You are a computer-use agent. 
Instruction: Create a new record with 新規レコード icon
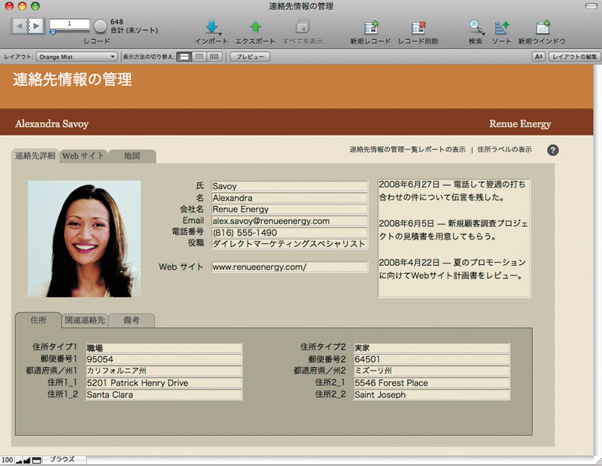pyautogui.click(x=370, y=27)
